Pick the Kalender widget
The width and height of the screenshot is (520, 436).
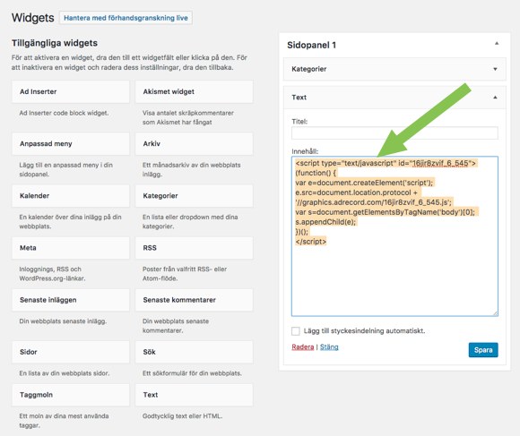[x=71, y=196]
